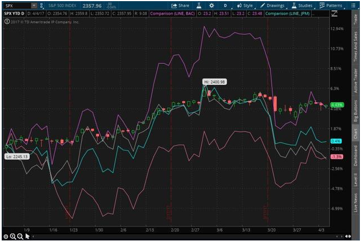Open chart settings gear icon
The width and height of the screenshot is (361, 241).
[212, 5]
